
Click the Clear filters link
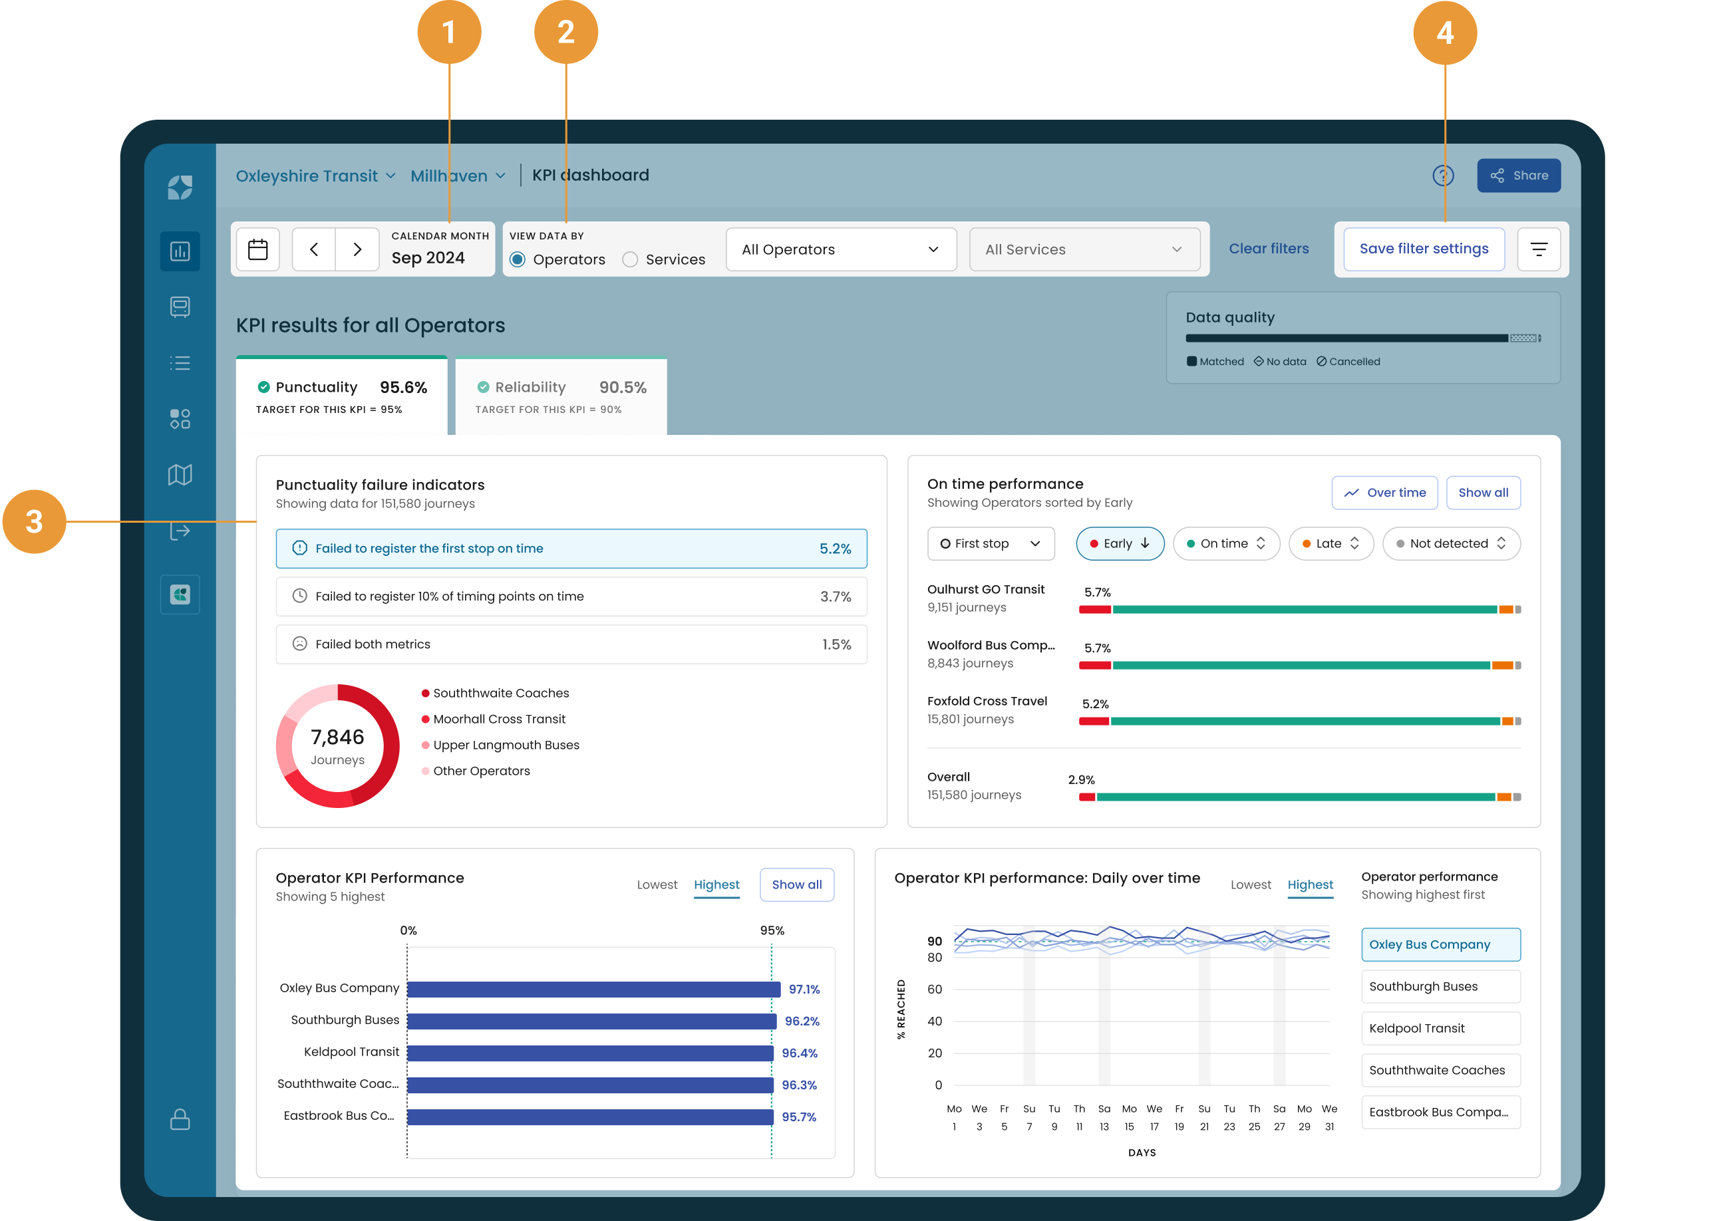point(1269,248)
